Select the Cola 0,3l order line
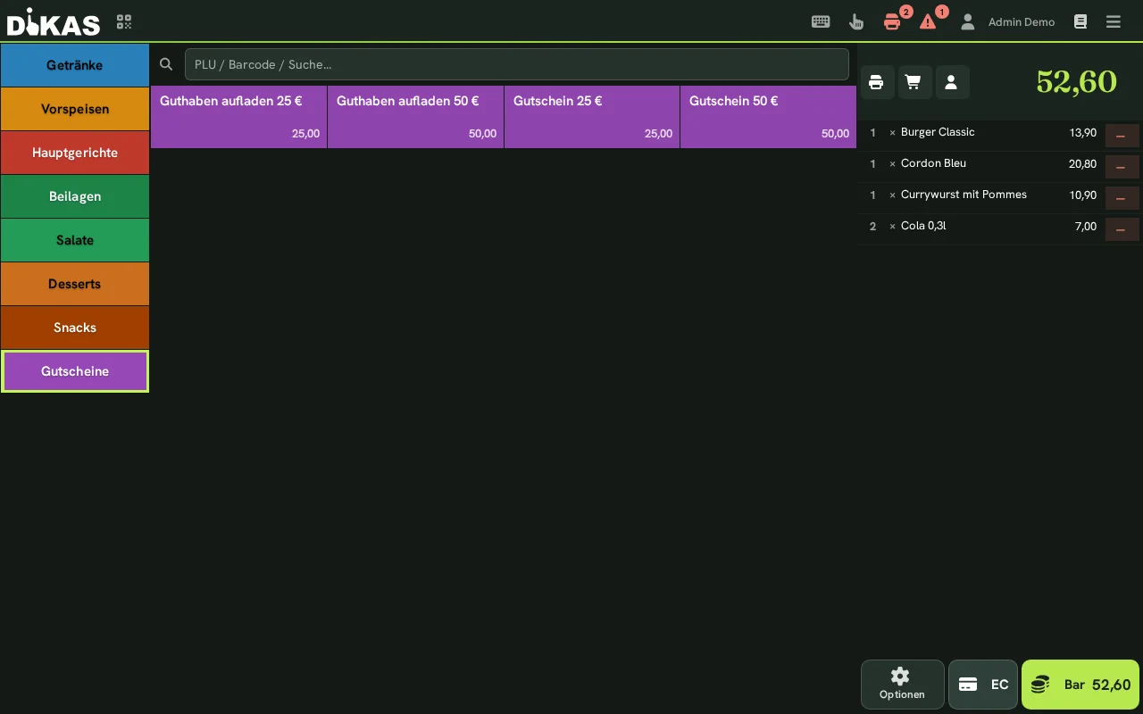1143x714 pixels. [x=980, y=229]
